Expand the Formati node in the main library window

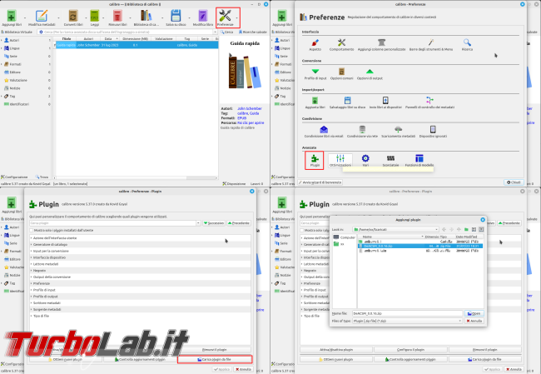tap(2, 64)
